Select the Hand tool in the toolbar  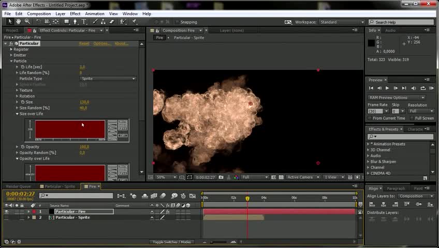click(19, 22)
